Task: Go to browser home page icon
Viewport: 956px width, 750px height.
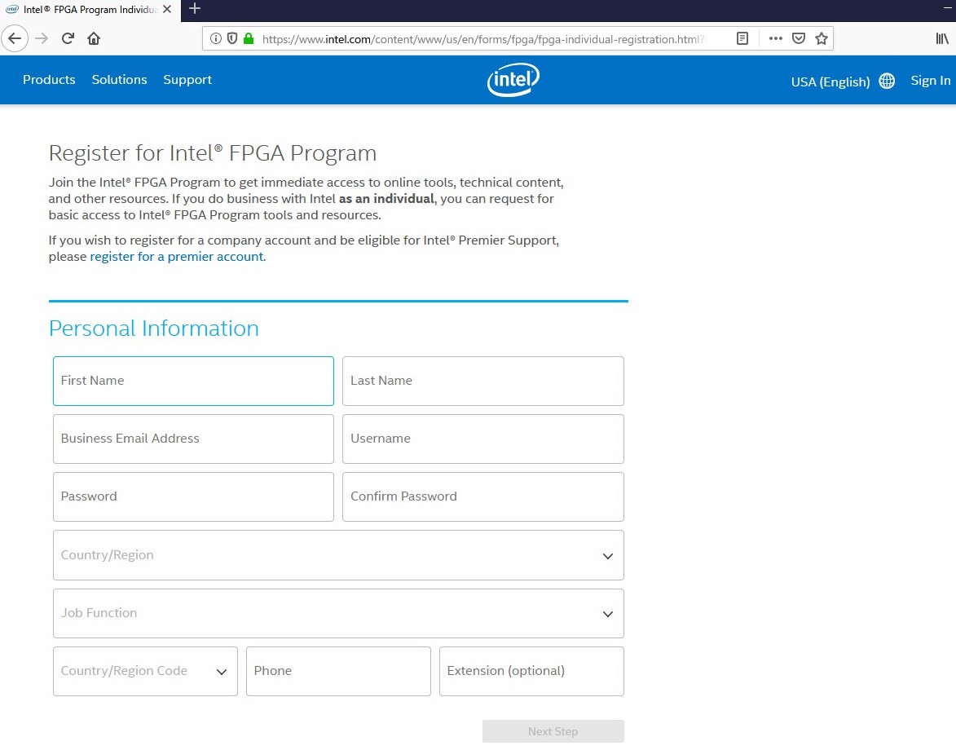Action: click(x=94, y=38)
